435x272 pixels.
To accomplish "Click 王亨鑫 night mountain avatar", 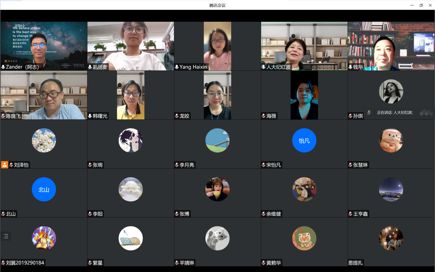I will point(391,189).
